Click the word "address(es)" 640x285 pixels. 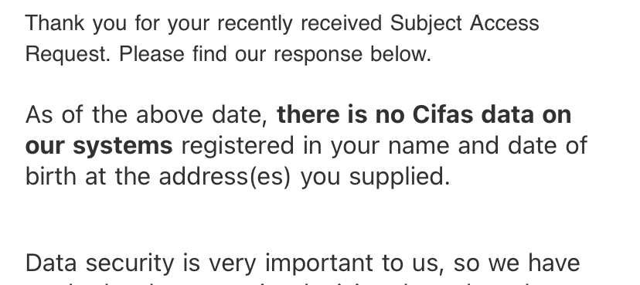(x=224, y=178)
